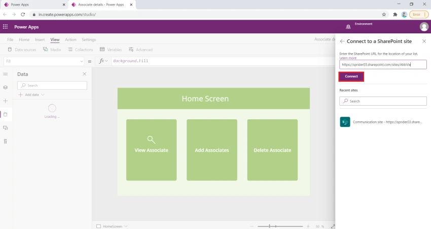Switch to the Associate details browser tab
This screenshot has width=431, height=229.
(101, 5)
